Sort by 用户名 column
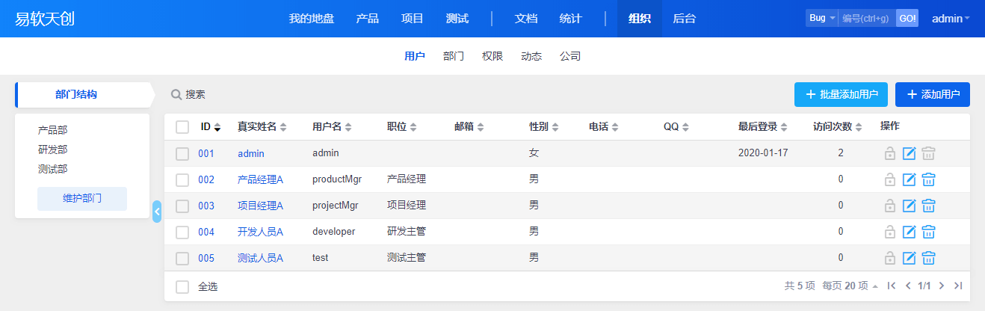The height and width of the screenshot is (311, 985). 332,127
